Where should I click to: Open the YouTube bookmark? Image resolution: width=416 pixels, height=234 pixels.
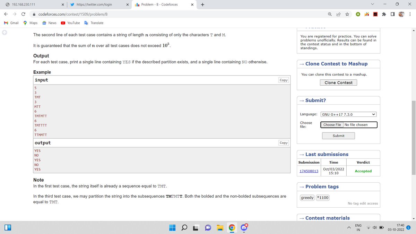70,23
